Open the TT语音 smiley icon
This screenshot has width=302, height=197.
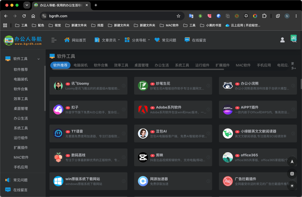click(58, 133)
